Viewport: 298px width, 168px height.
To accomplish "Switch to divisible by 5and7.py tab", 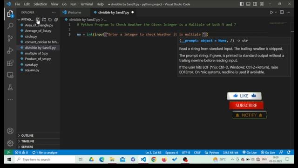I will tap(114, 13).
